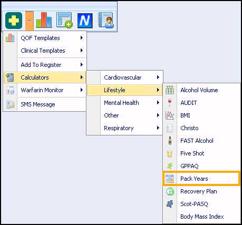Viewport: 242px width, 225px height.
Task: Select the AUDIT wine glass icon
Action: click(x=170, y=103)
